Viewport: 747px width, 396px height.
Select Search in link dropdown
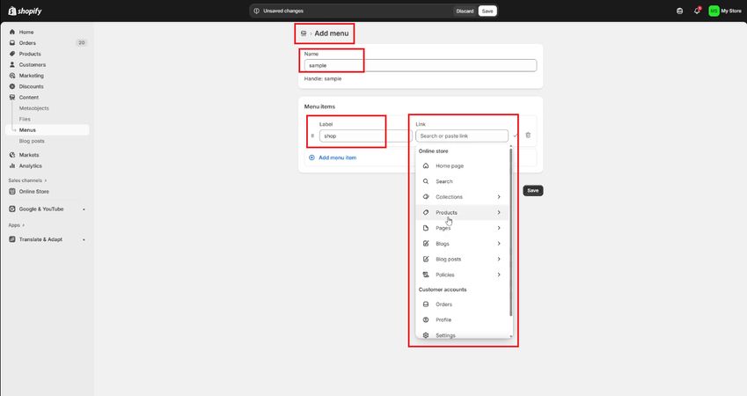462,181
